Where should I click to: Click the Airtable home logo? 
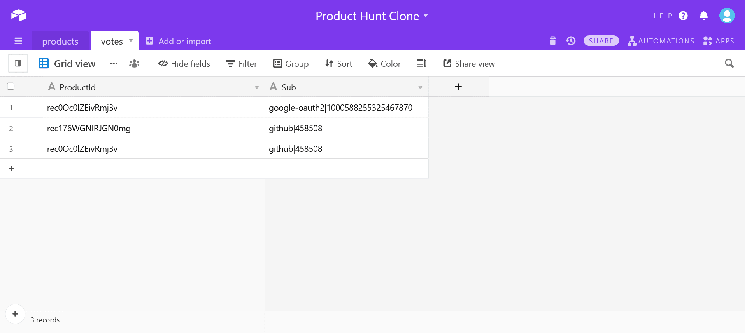(x=18, y=16)
